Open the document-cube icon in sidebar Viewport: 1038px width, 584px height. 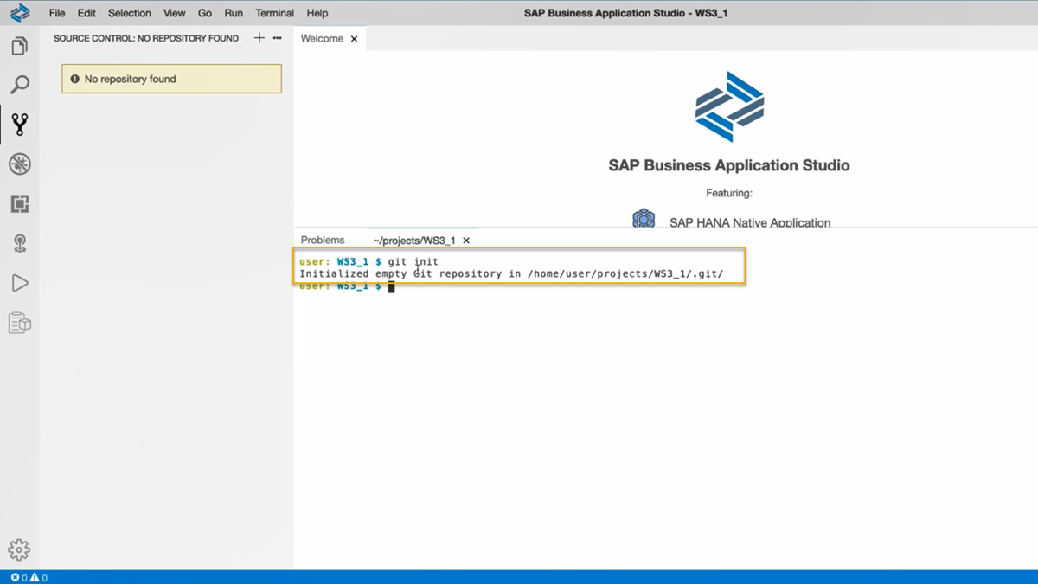19,323
